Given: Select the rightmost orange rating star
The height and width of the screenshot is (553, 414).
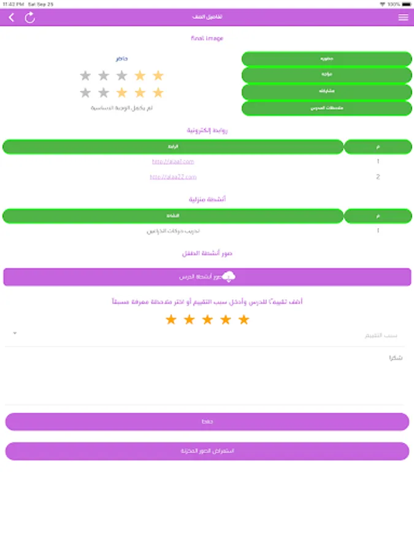Looking at the screenshot, I should tap(244, 320).
